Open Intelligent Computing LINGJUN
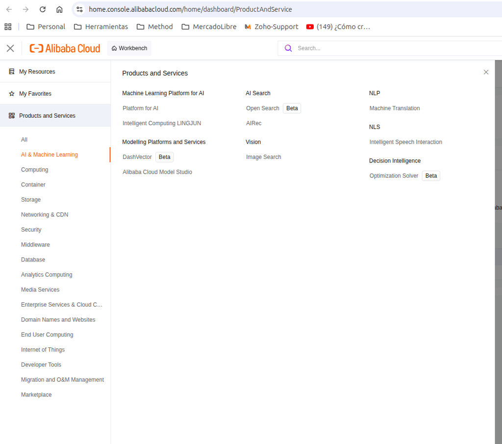The height and width of the screenshot is (444, 502). [162, 123]
